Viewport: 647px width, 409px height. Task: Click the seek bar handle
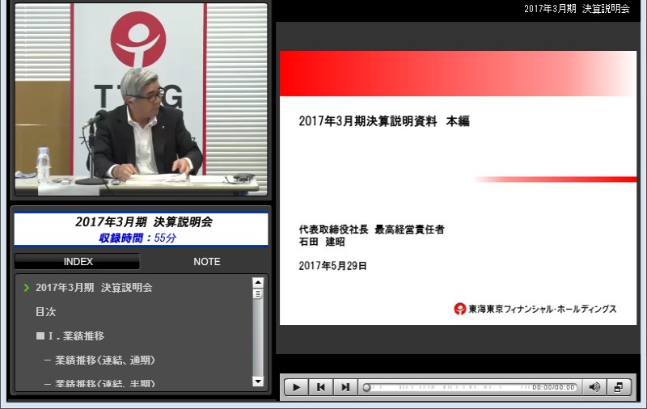(366, 387)
